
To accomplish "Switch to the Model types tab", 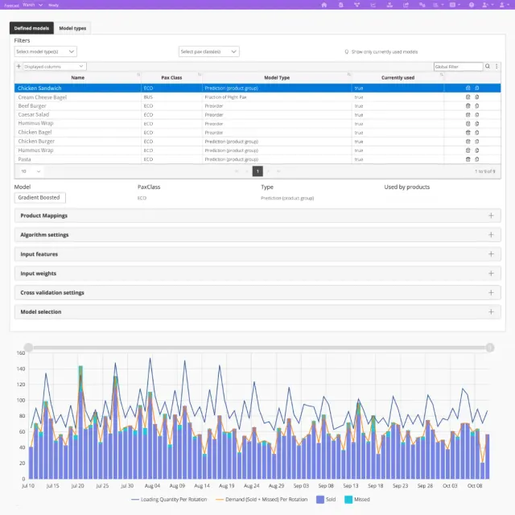I will click(x=72, y=28).
